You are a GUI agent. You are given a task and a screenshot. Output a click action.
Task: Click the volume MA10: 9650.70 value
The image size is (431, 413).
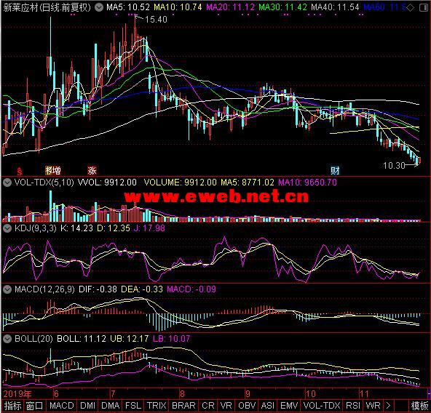coord(307,183)
